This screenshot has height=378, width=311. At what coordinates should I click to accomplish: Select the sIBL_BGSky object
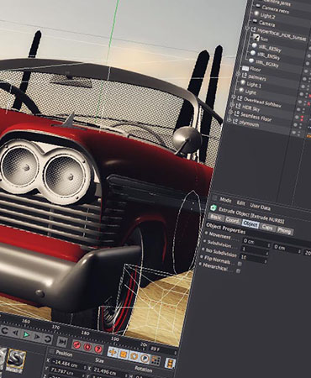pos(267,63)
